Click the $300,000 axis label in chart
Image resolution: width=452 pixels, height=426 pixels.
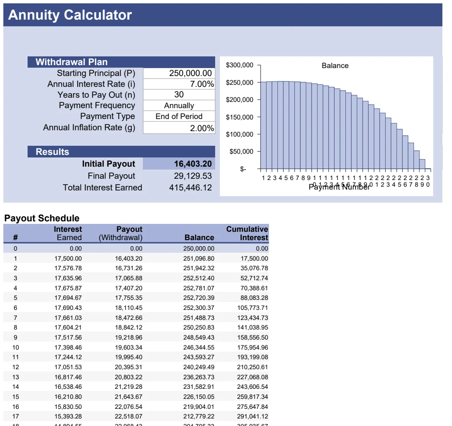239,65
